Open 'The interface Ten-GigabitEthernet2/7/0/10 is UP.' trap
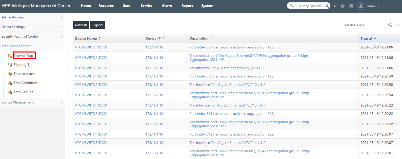Image resolution: width=402 pixels, height=159 pixels. 228,85
